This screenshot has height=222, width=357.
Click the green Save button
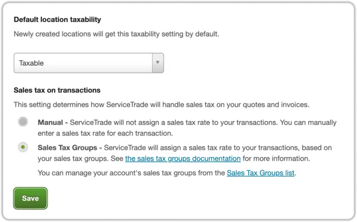tap(30, 198)
